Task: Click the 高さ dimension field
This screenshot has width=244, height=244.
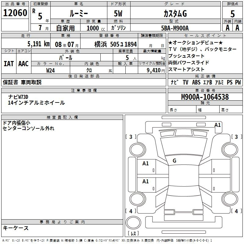Action: pos(231,110)
